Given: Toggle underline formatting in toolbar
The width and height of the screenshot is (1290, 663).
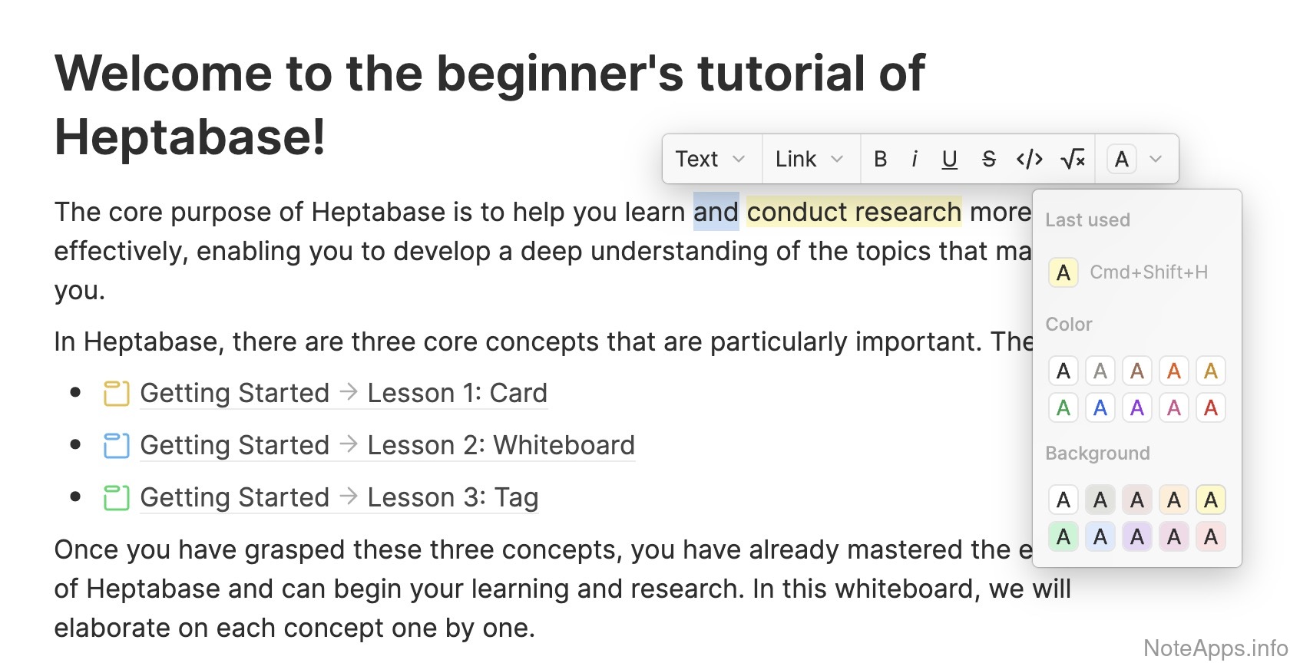Looking at the screenshot, I should coord(950,159).
